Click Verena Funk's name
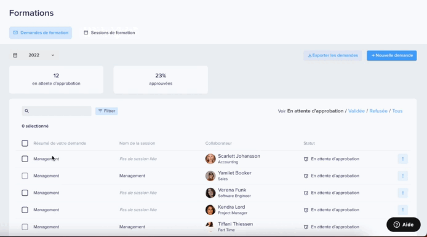The height and width of the screenshot is (237, 427). (x=232, y=190)
